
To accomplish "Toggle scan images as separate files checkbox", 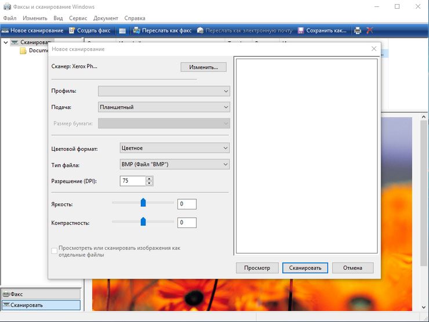I will coord(54,251).
